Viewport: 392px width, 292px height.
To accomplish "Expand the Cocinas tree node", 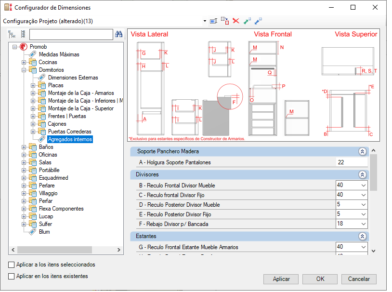I will tap(24, 62).
